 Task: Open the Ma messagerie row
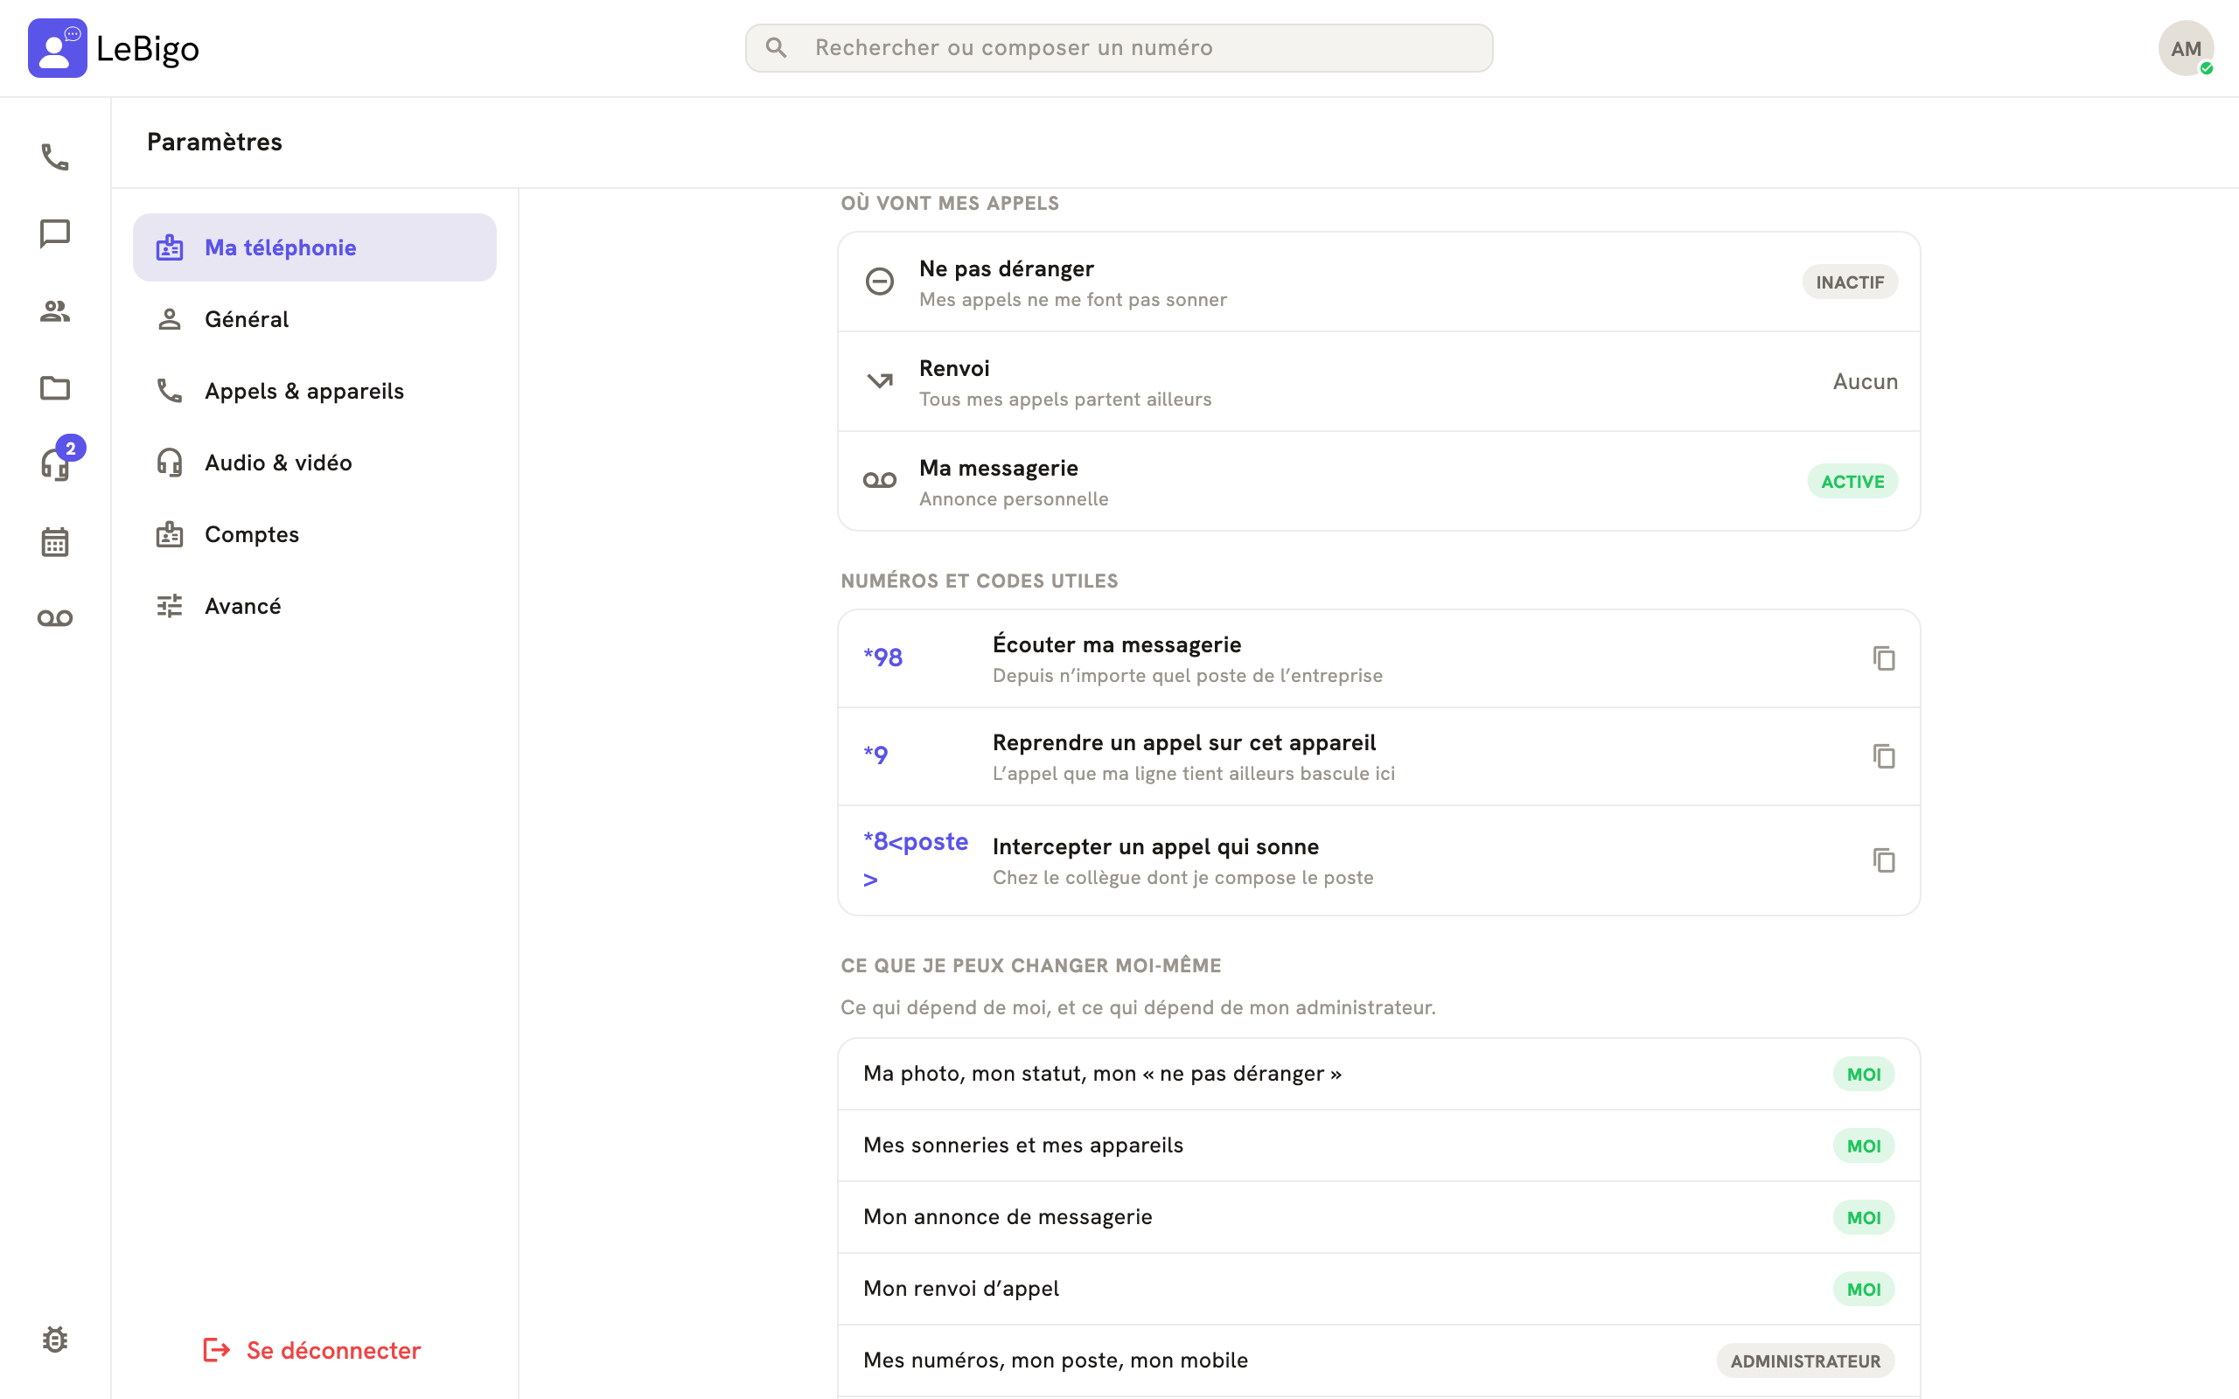coord(1378,481)
